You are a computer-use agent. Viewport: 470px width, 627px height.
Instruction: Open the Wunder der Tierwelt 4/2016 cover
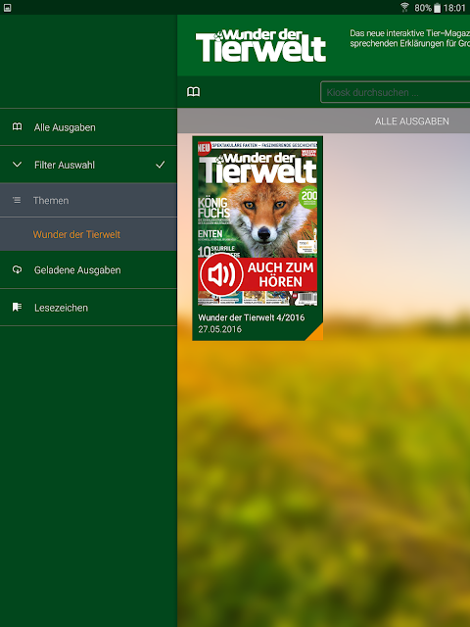[x=258, y=221]
